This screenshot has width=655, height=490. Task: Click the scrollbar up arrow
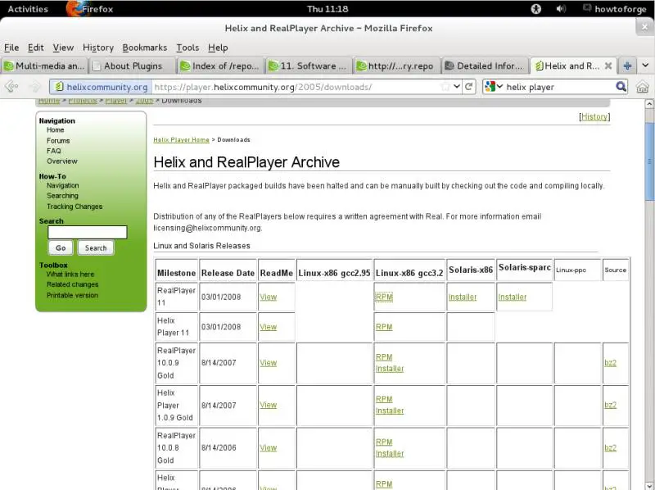pos(649,104)
